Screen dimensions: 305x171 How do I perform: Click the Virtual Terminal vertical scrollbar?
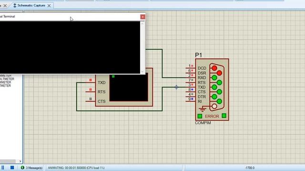click(x=142, y=47)
